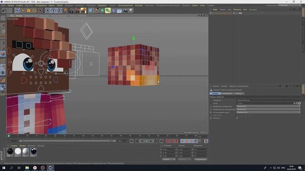The image size is (305, 171).
Task: Open the coordinate system icon
Action: (65, 10)
